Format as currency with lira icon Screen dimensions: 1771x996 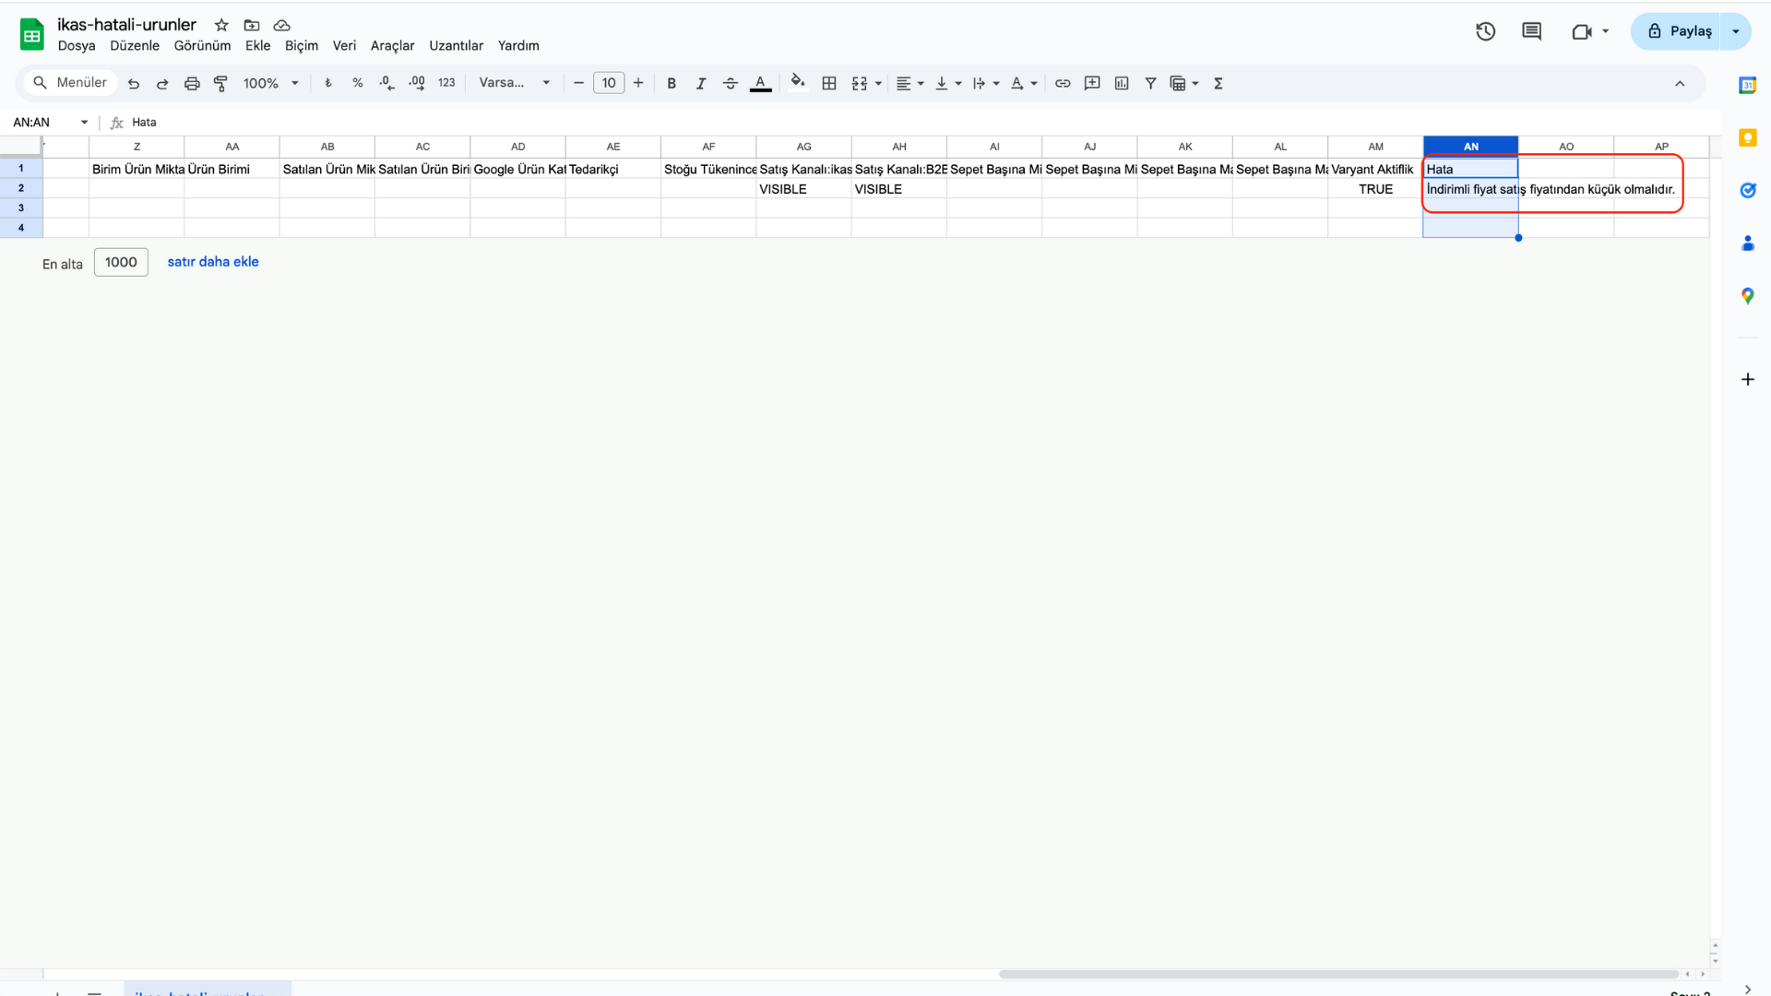[328, 83]
